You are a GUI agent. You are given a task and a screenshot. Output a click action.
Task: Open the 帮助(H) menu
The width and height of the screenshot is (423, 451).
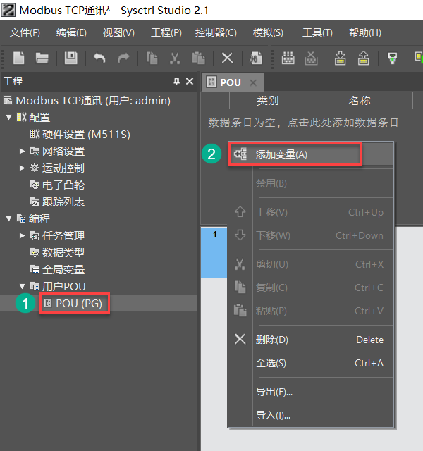[x=365, y=33]
